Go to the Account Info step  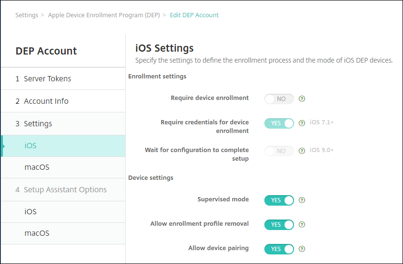point(46,101)
